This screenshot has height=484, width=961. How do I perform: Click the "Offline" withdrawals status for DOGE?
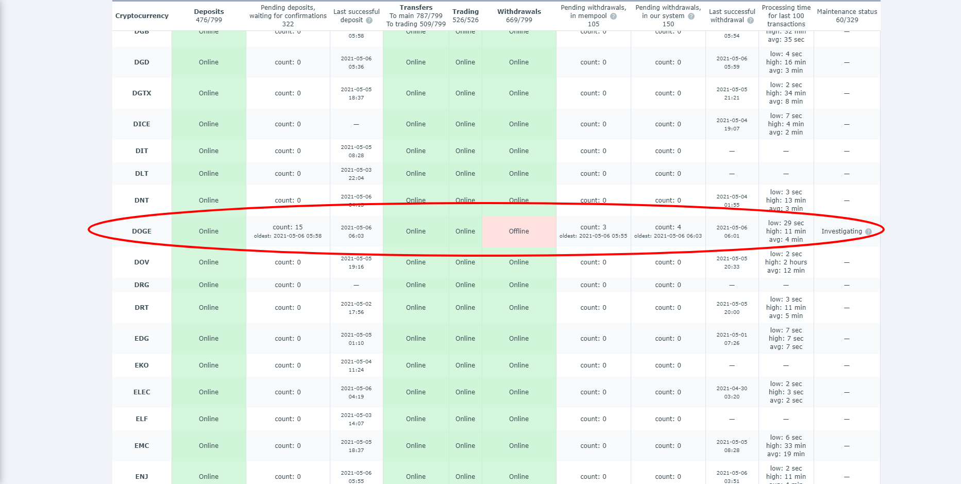coord(519,231)
